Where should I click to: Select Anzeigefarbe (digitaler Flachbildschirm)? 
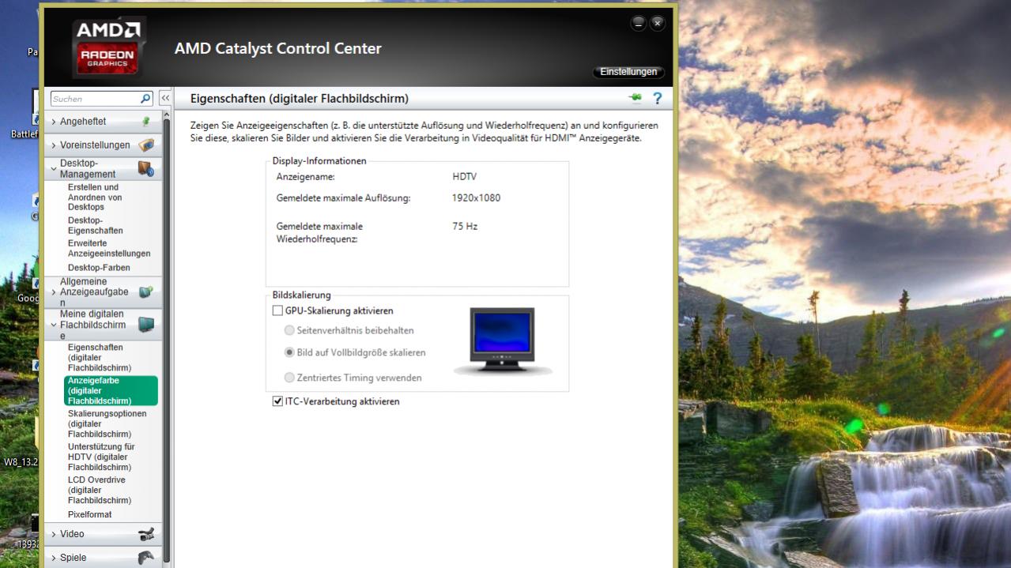tap(111, 391)
